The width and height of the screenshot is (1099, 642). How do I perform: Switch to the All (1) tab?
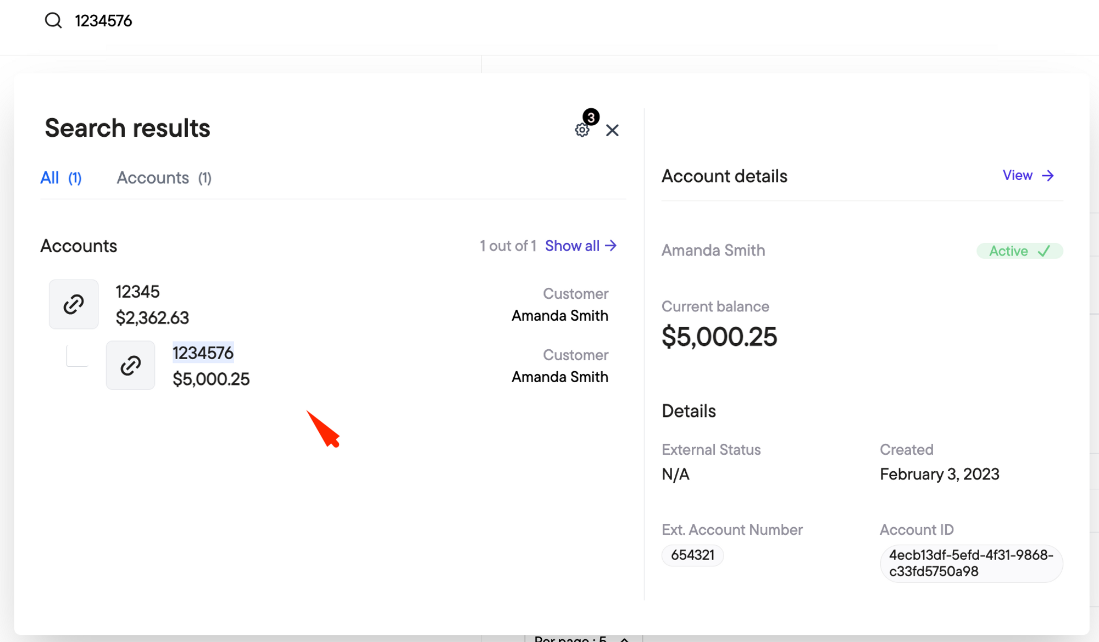61,178
